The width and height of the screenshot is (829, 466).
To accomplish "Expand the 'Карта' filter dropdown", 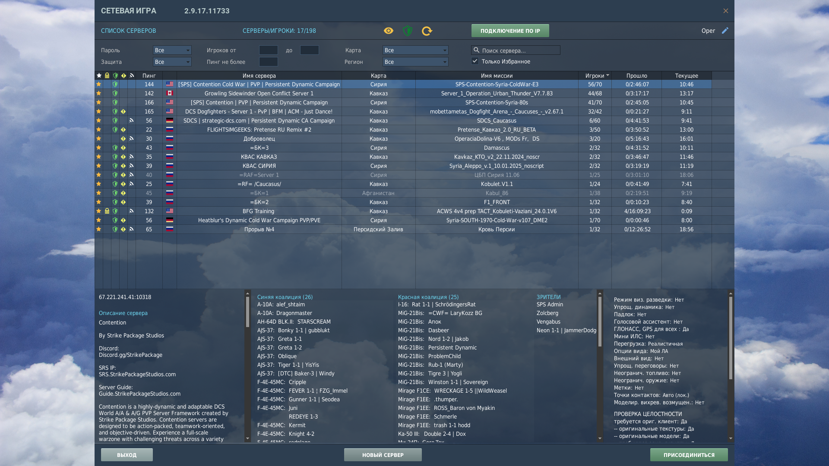I will pos(415,50).
